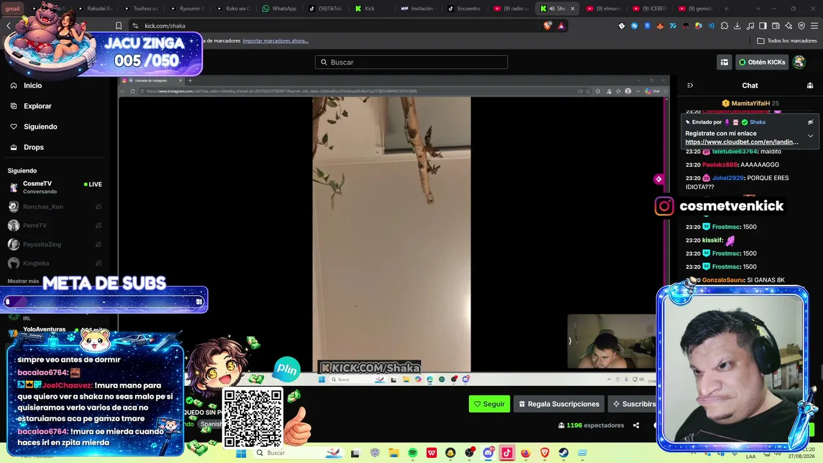Click the Windows Start button

coord(241,453)
